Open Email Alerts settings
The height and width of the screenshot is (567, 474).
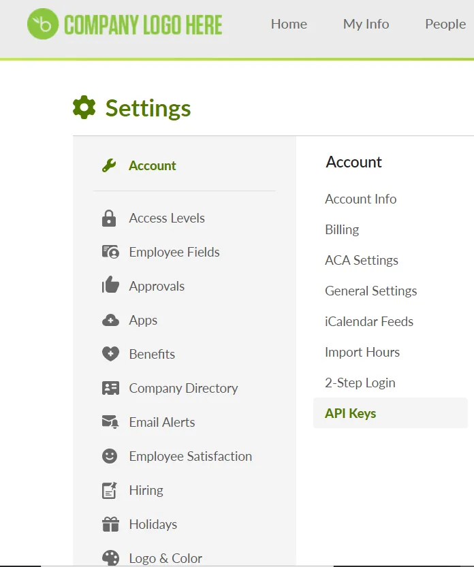point(162,422)
